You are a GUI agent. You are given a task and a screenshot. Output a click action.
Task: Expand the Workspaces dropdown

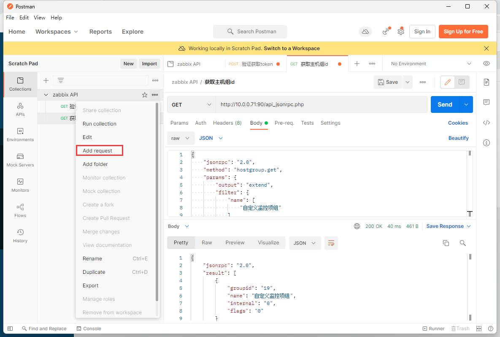[57, 32]
